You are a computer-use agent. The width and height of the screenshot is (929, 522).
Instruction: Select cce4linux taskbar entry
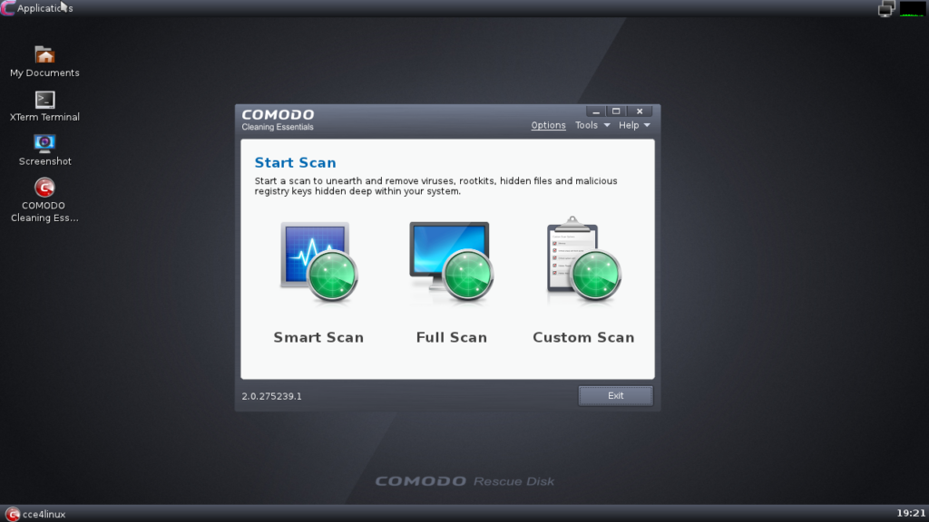click(x=35, y=514)
